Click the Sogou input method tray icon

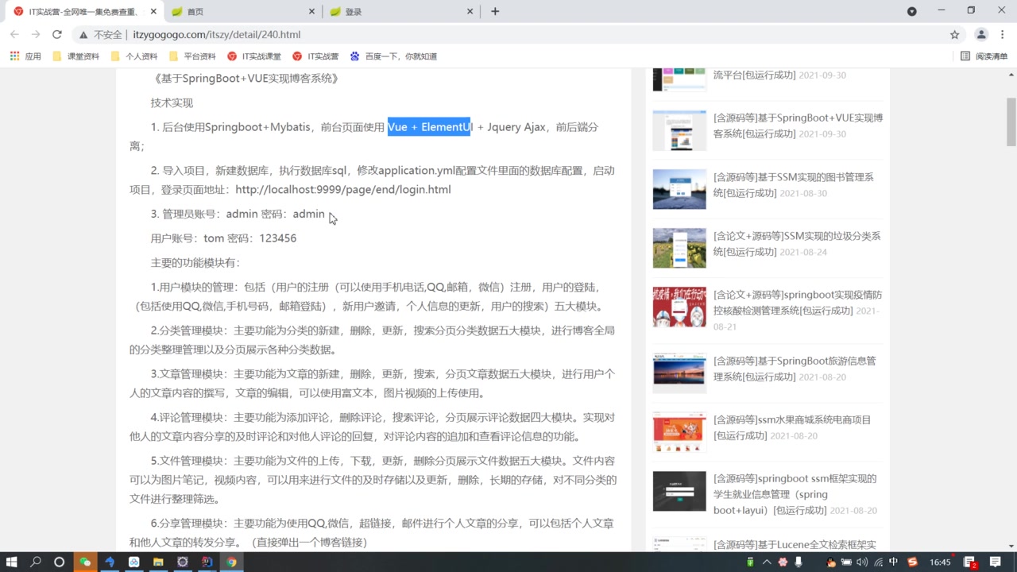912,562
